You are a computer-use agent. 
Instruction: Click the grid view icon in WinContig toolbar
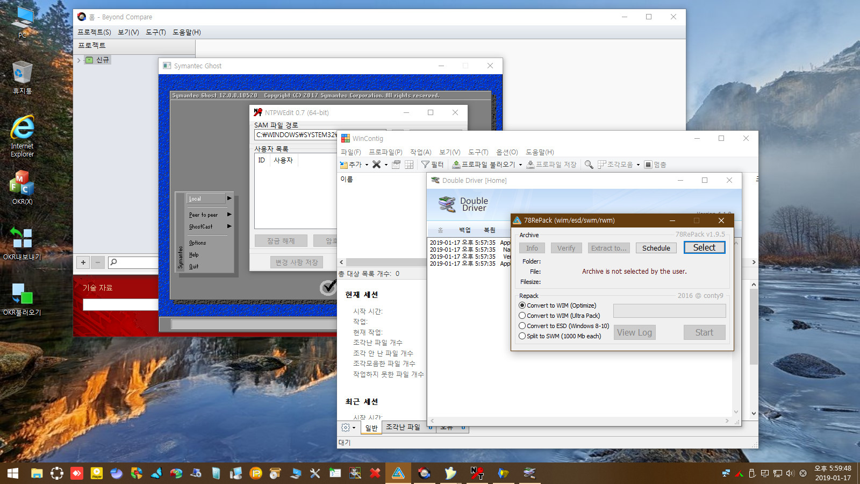[409, 165]
